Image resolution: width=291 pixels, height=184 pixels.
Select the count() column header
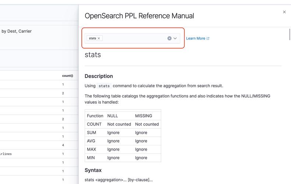coord(67,76)
